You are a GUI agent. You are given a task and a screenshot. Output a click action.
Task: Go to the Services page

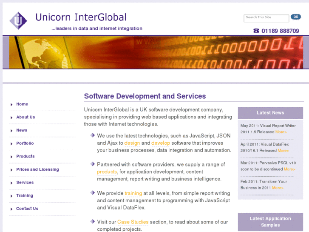click(x=25, y=182)
